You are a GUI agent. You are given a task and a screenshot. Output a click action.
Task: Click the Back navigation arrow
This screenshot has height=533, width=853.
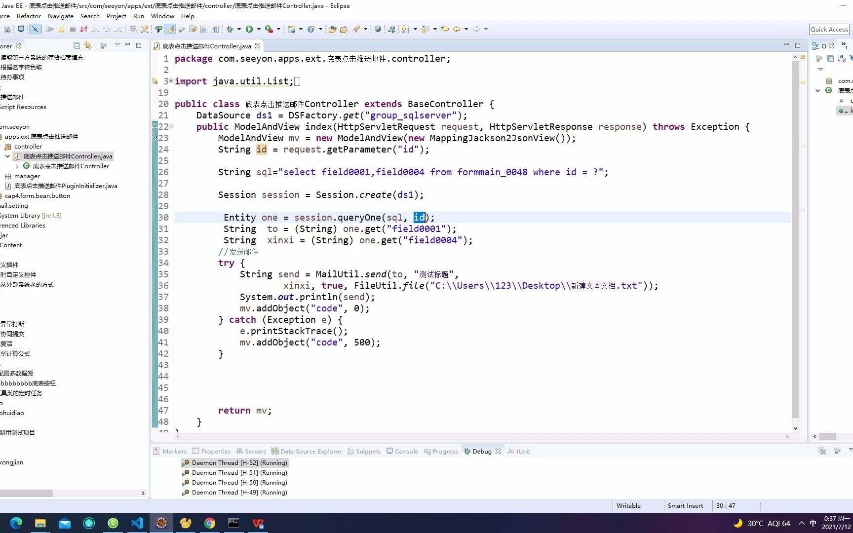click(x=457, y=29)
